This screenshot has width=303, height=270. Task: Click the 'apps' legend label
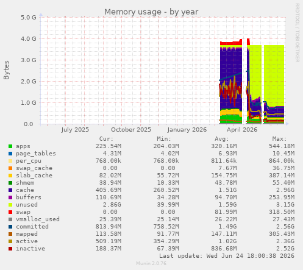pos(23,146)
